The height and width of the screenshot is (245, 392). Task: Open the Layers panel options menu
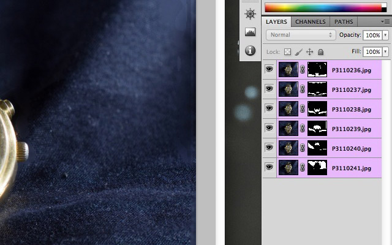pyautogui.click(x=385, y=22)
